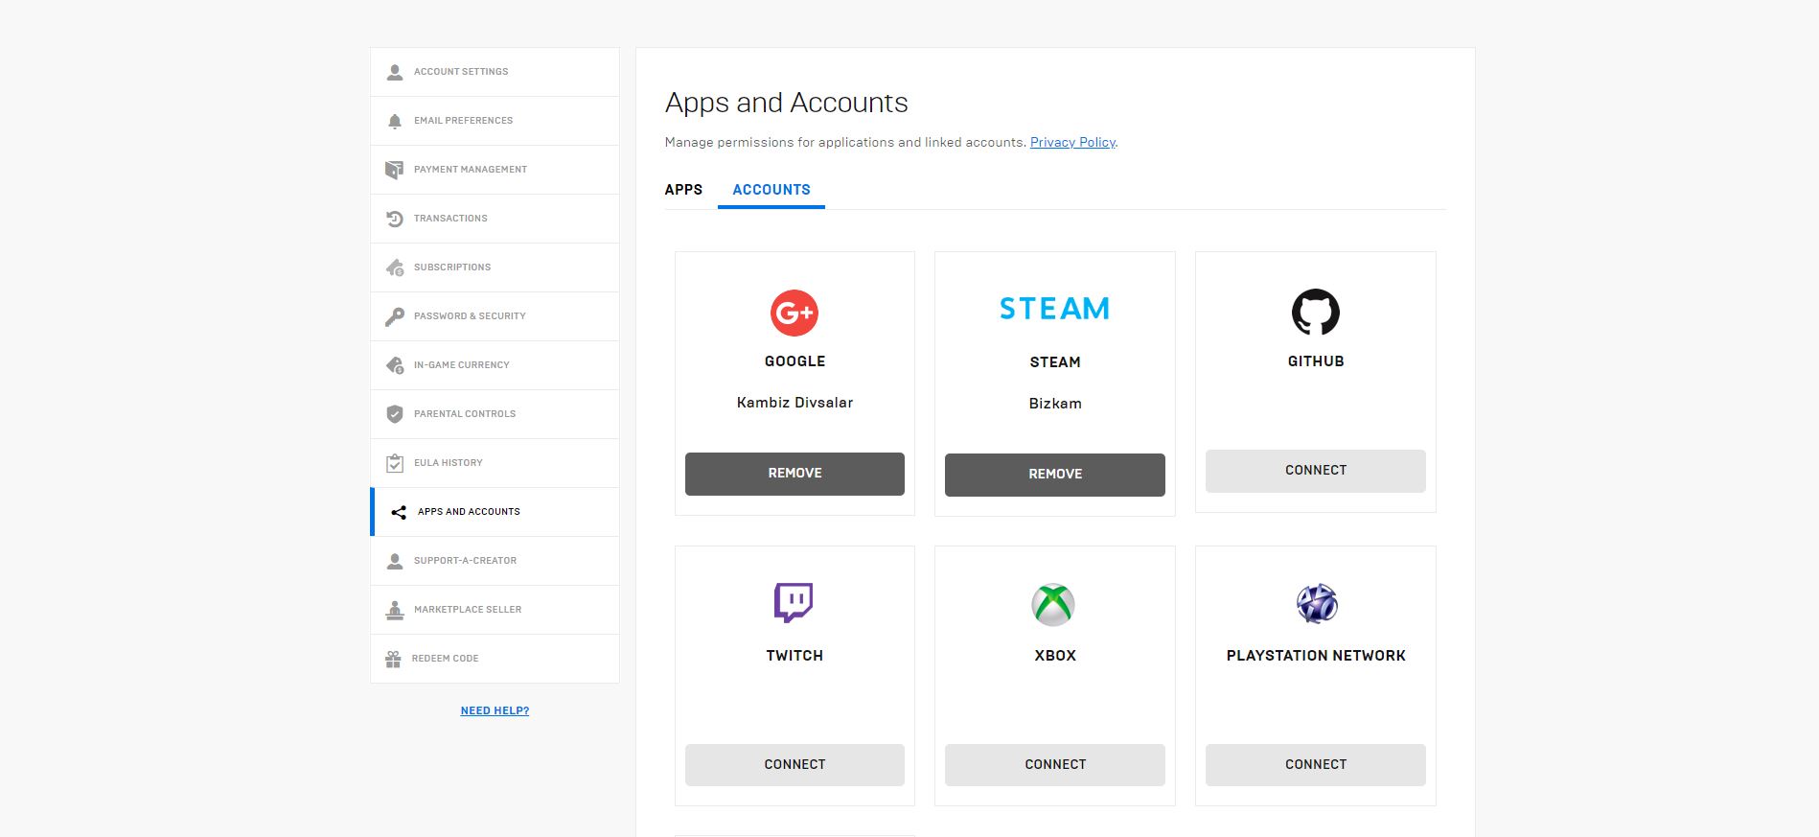Click the GitHub Octocat logo
Screen dimensions: 1819x837
coord(1316,312)
